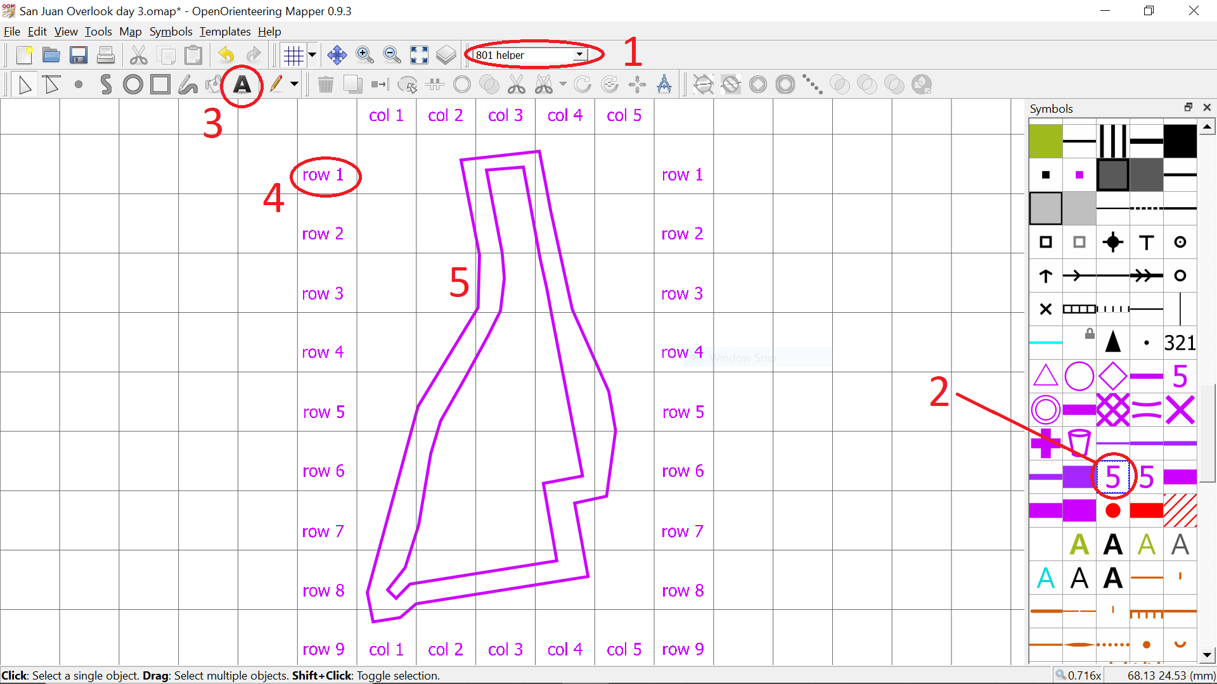
Task: Float the Symbols panel via restore button
Action: [1188, 108]
